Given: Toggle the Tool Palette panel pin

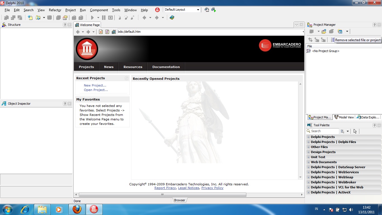Looking at the screenshot, I should [x=374, y=125].
